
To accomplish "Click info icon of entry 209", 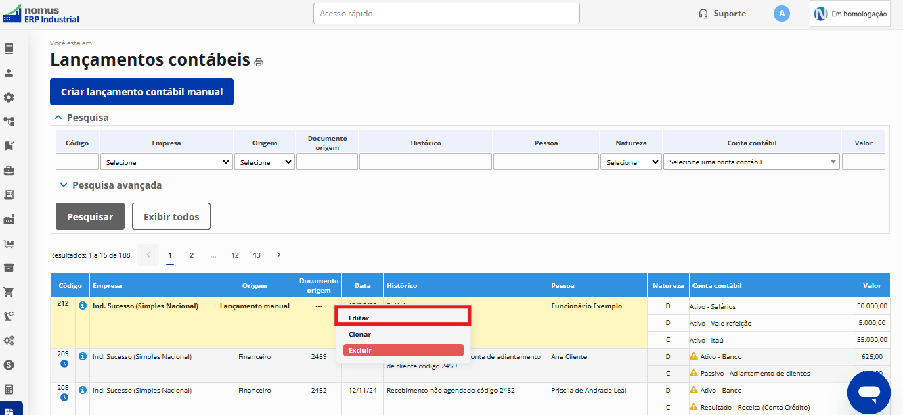I will click(x=83, y=356).
